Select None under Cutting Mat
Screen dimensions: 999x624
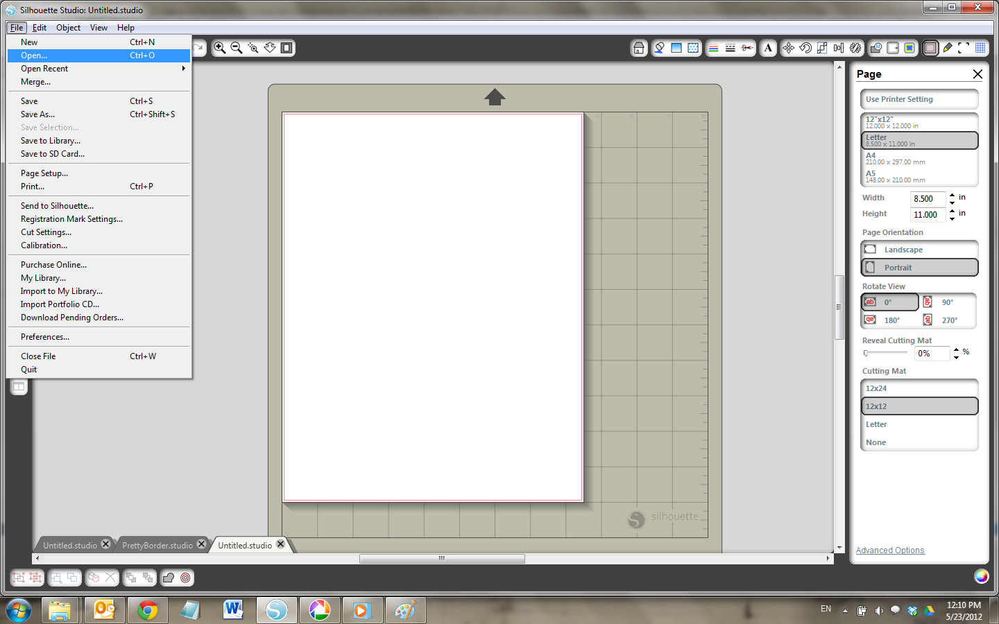[919, 442]
